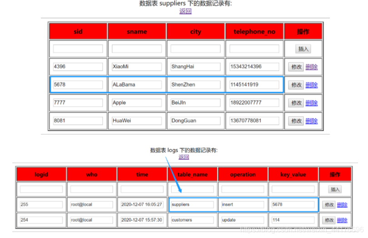The width and height of the screenshot is (368, 238).
Task: Edit the table_name field containing suppliers
Action: click(x=193, y=204)
